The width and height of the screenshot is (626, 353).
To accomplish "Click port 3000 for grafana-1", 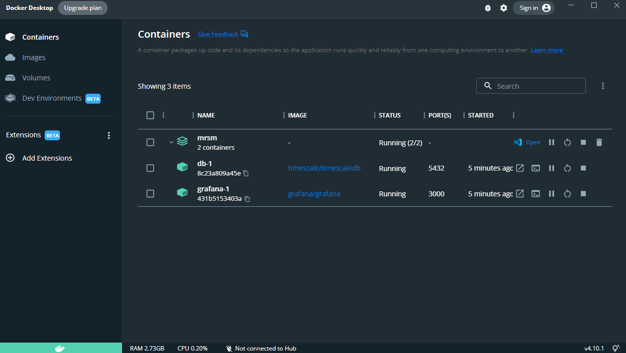I will pyautogui.click(x=437, y=194).
